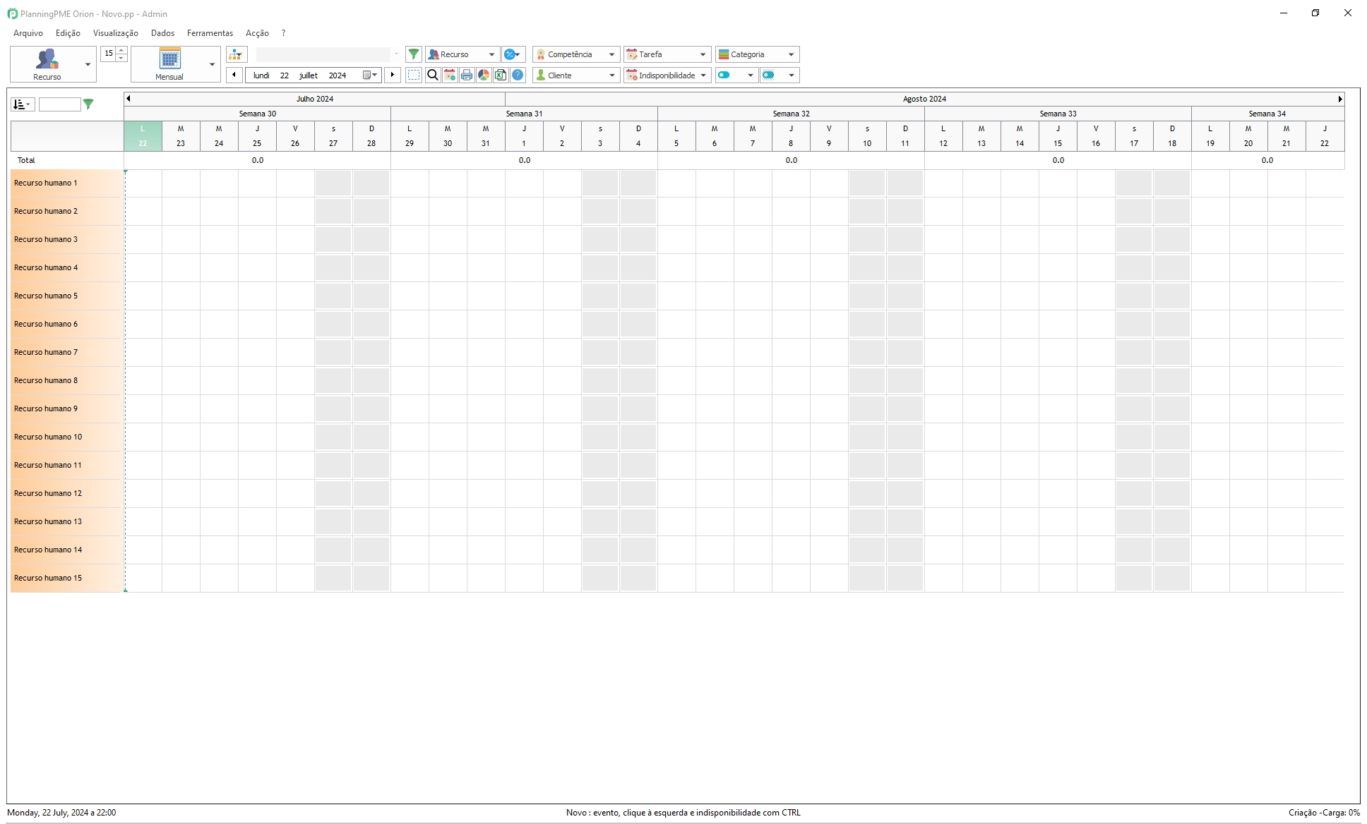Expand the blue switch dropdown arrow
This screenshot has width=1367, height=824.
(x=751, y=75)
